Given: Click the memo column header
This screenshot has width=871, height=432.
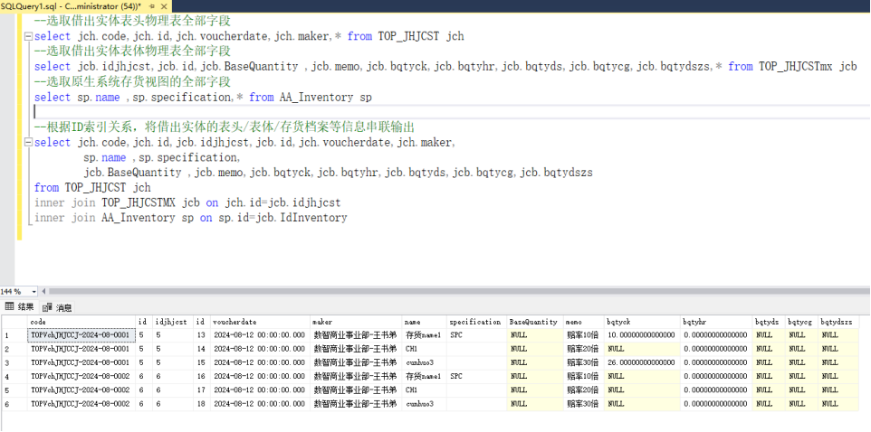Looking at the screenshot, I should pos(584,322).
